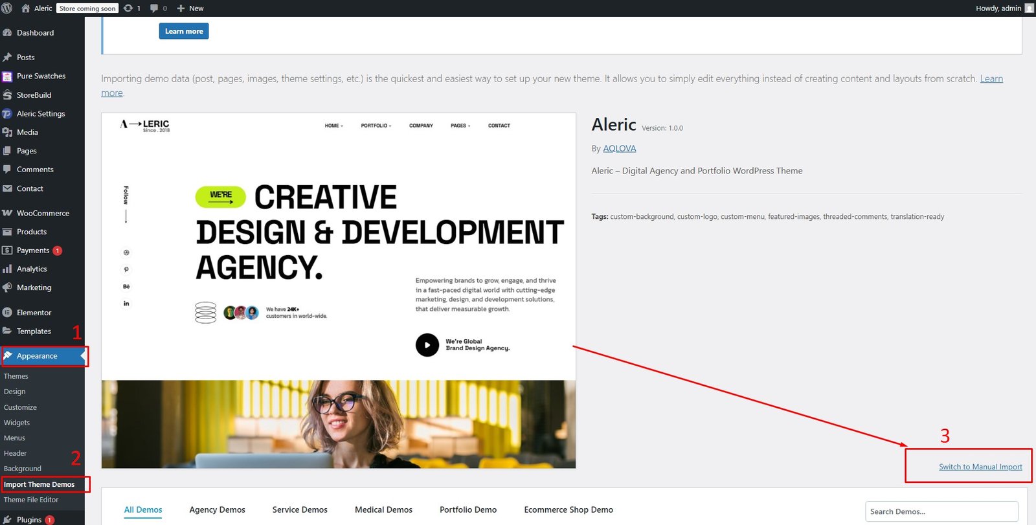This screenshot has height=525, width=1036.
Task: Open the AQLOVA author link
Action: 619,148
